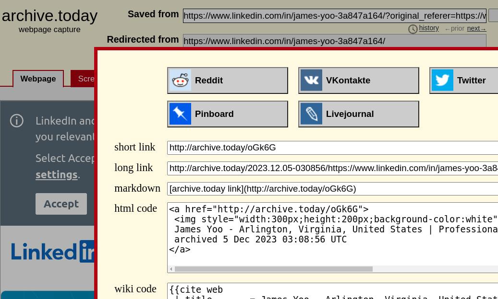498x299 pixels.
Task: Click the LinkedIn logo
Action: (x=53, y=252)
